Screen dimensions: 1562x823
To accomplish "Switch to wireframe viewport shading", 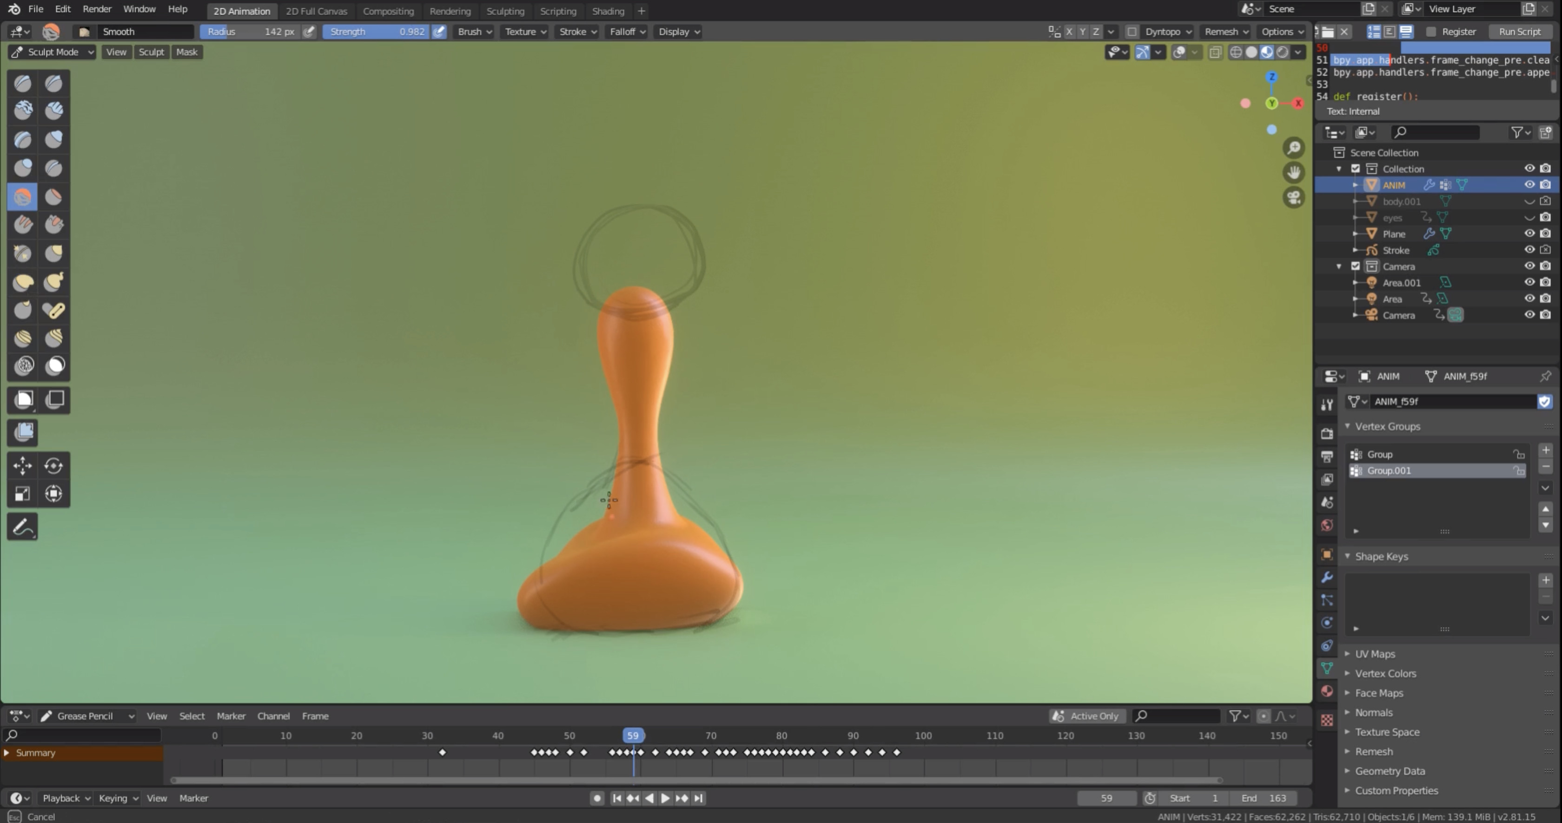I will coord(1236,52).
